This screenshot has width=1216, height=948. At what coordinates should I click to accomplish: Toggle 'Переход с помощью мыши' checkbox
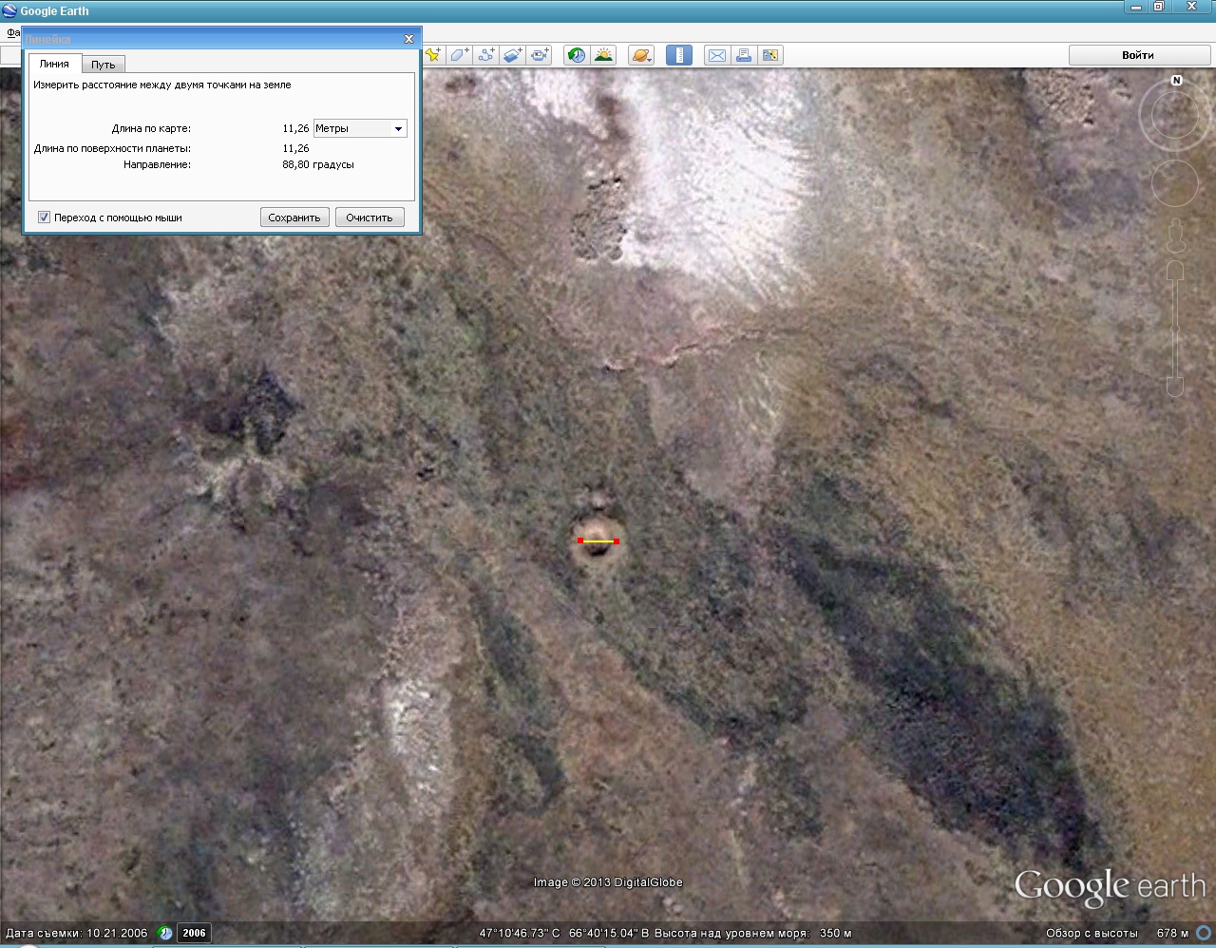(x=44, y=218)
